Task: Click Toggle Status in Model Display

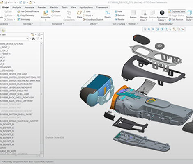Action: coord(176,16)
